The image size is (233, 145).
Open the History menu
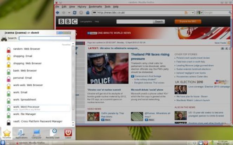pos(81,7)
